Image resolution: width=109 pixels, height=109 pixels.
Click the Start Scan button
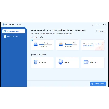tap(98, 84)
